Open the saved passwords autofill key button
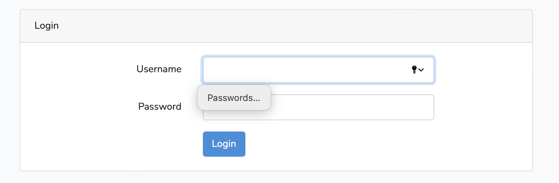559x183 pixels. click(x=414, y=69)
